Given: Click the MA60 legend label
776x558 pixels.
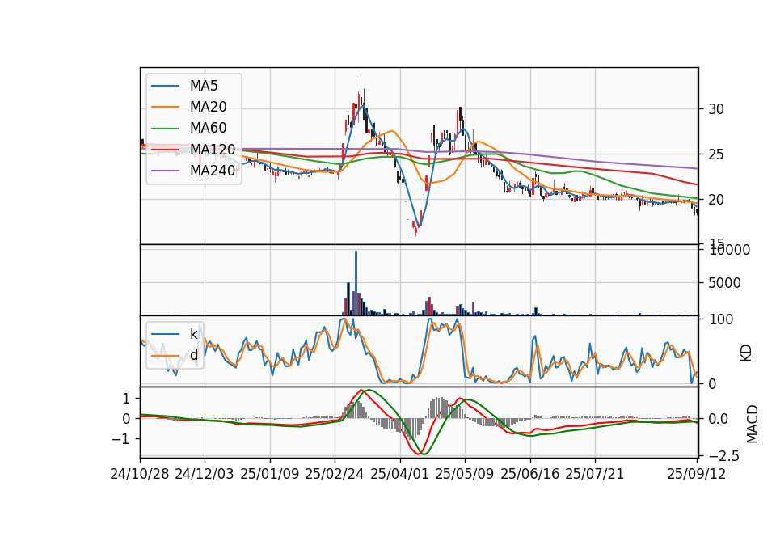Looking at the screenshot, I should pyautogui.click(x=208, y=128).
